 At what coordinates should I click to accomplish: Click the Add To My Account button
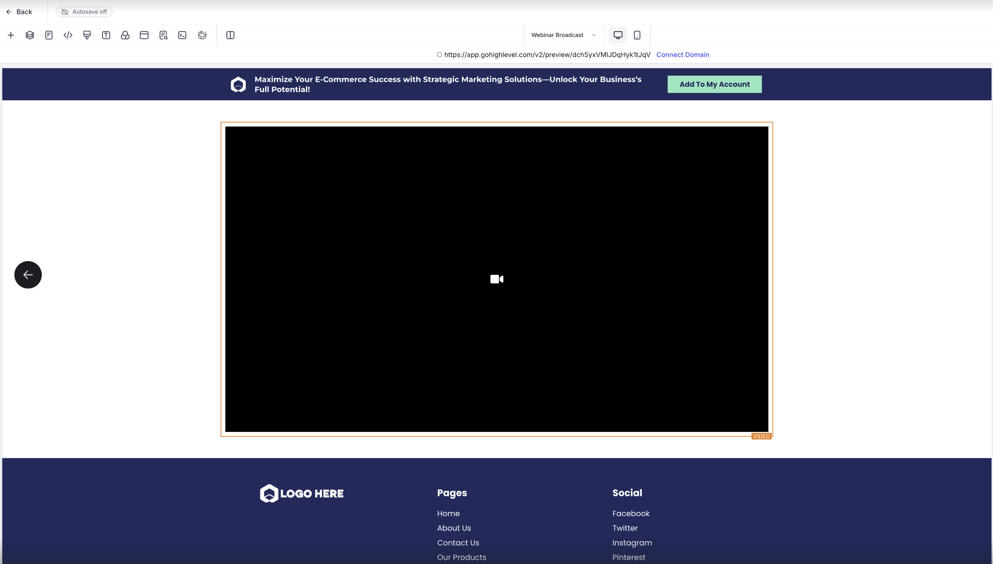tap(714, 84)
